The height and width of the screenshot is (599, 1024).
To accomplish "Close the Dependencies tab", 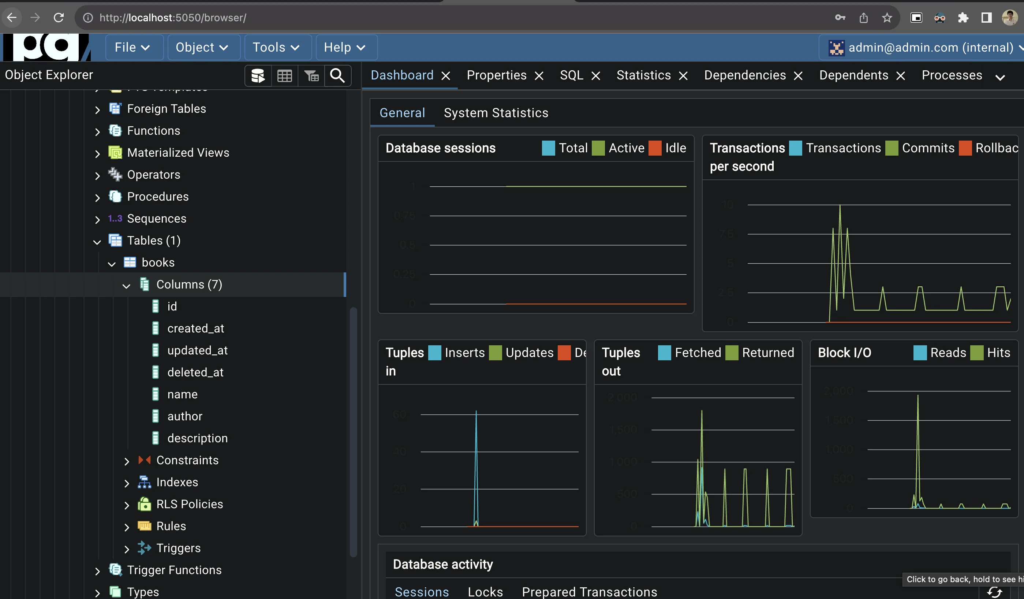I will (x=798, y=76).
